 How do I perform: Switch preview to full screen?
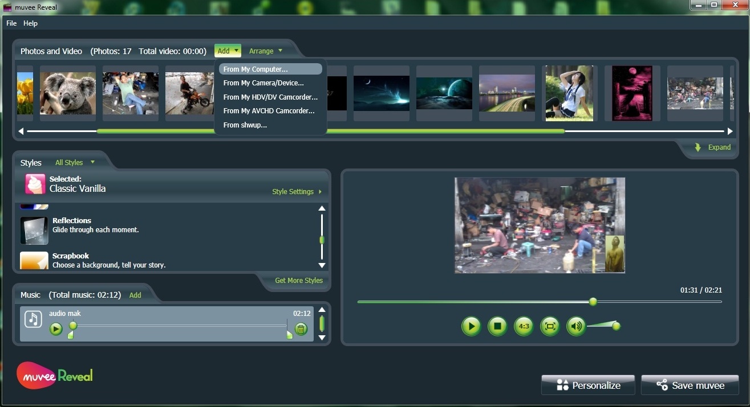coord(550,326)
